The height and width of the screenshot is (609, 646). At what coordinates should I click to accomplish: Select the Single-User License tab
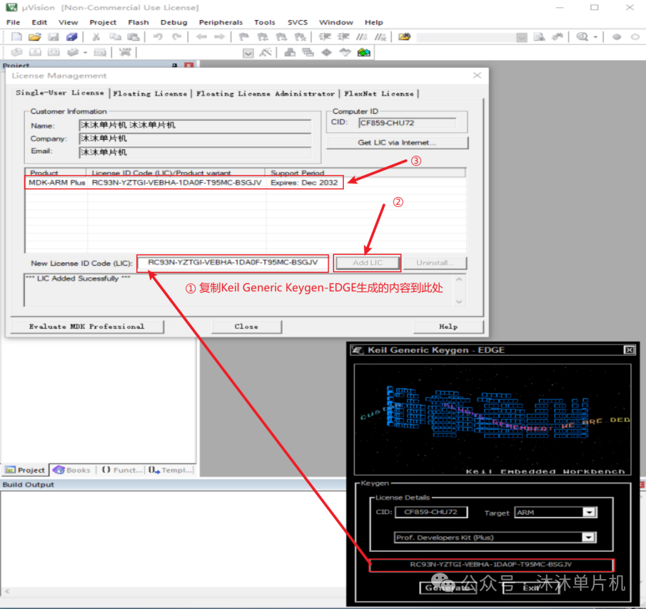(x=60, y=93)
